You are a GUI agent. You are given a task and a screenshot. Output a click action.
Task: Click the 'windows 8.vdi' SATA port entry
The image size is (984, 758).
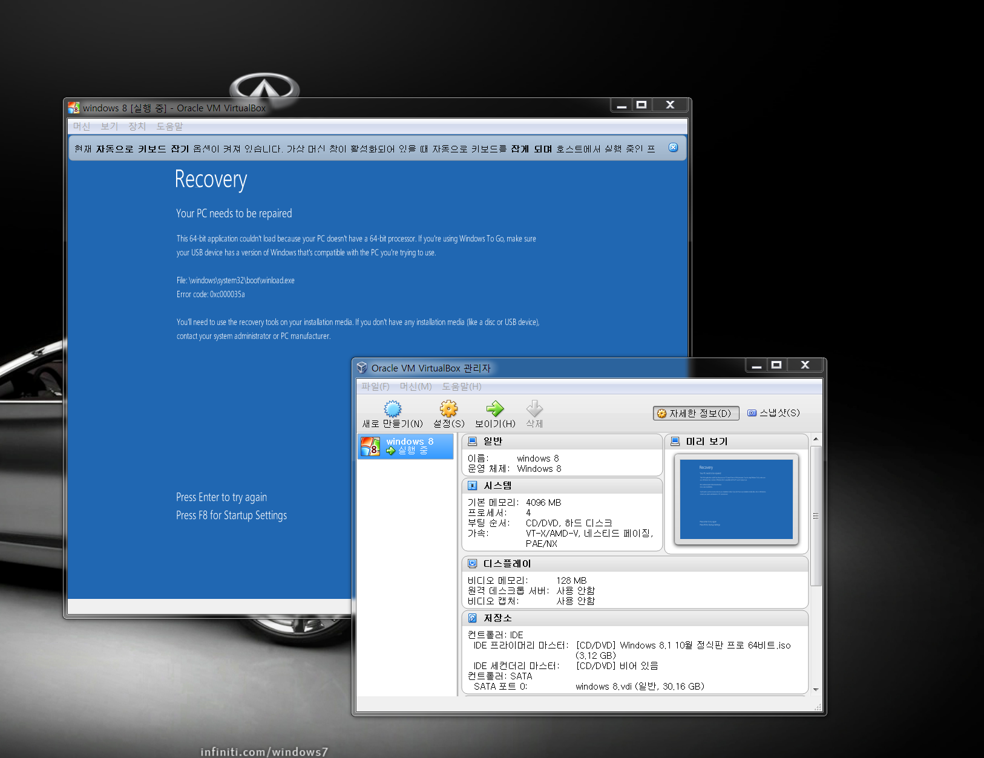tap(640, 687)
